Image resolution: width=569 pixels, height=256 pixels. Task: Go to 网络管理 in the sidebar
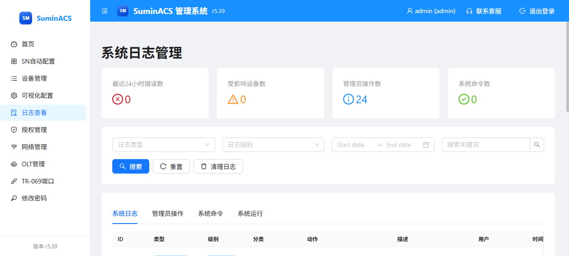43,147
